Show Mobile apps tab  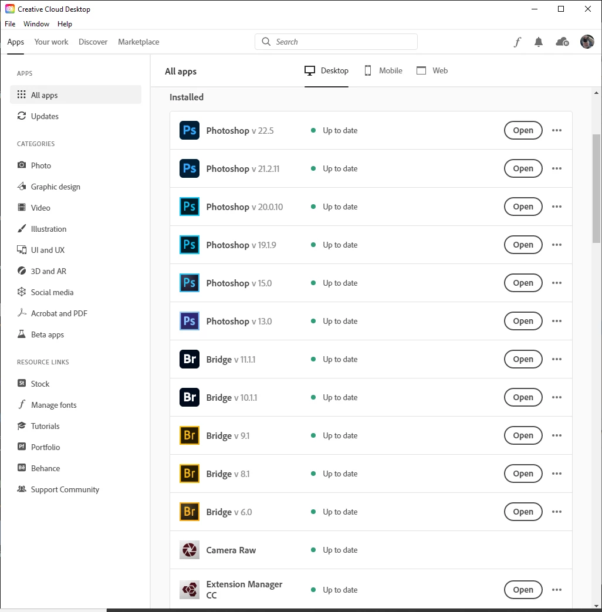383,70
